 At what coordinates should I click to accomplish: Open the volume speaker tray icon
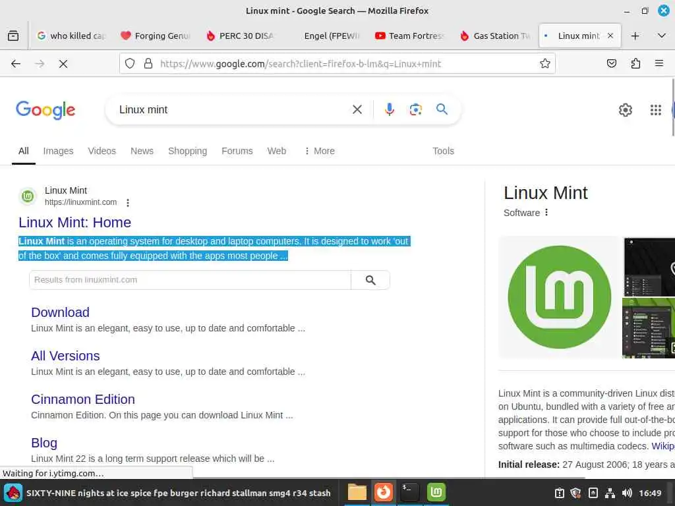click(627, 493)
